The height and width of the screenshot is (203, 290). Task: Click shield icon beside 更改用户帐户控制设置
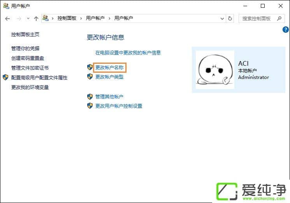90,106
